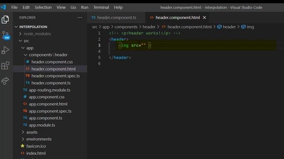Click line number 5 in gutter
This screenshot has height=159, width=284.
click(x=99, y=57)
